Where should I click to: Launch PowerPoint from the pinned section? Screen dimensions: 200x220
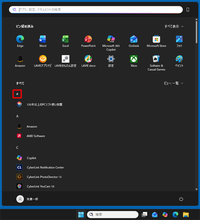[88, 41]
